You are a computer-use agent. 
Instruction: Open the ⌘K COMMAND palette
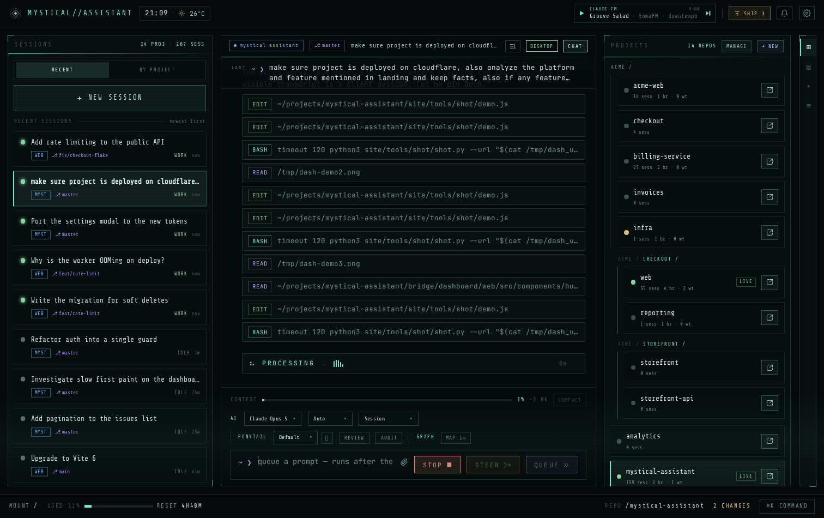tap(787, 506)
